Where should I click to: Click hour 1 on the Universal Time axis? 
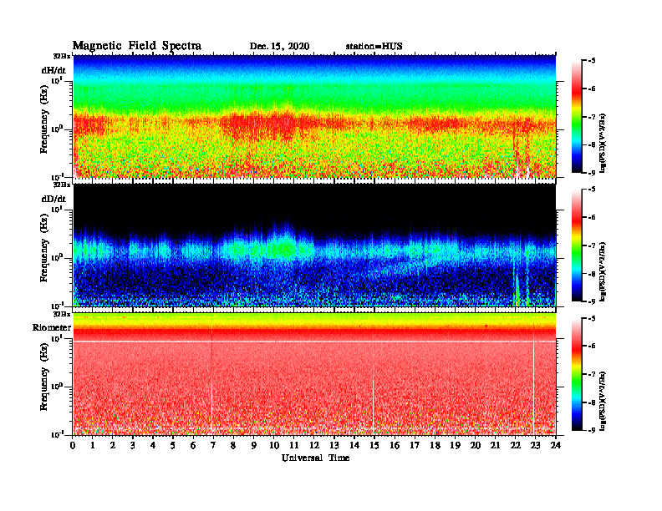click(93, 446)
